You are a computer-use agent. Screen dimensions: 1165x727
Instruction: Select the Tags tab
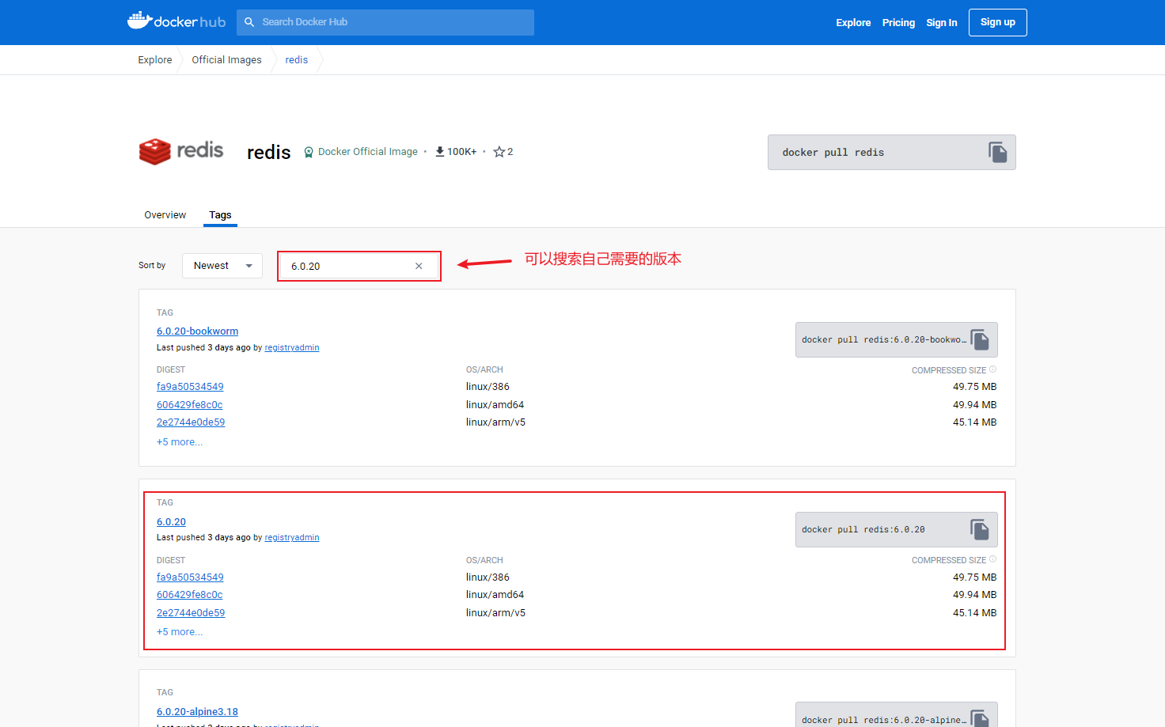(220, 215)
